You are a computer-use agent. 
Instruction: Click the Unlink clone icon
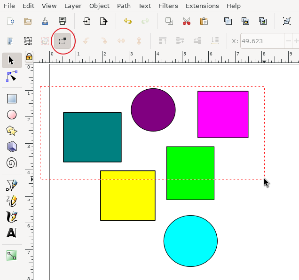(x=263, y=21)
